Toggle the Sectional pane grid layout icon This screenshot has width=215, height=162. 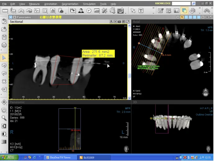click(124, 22)
